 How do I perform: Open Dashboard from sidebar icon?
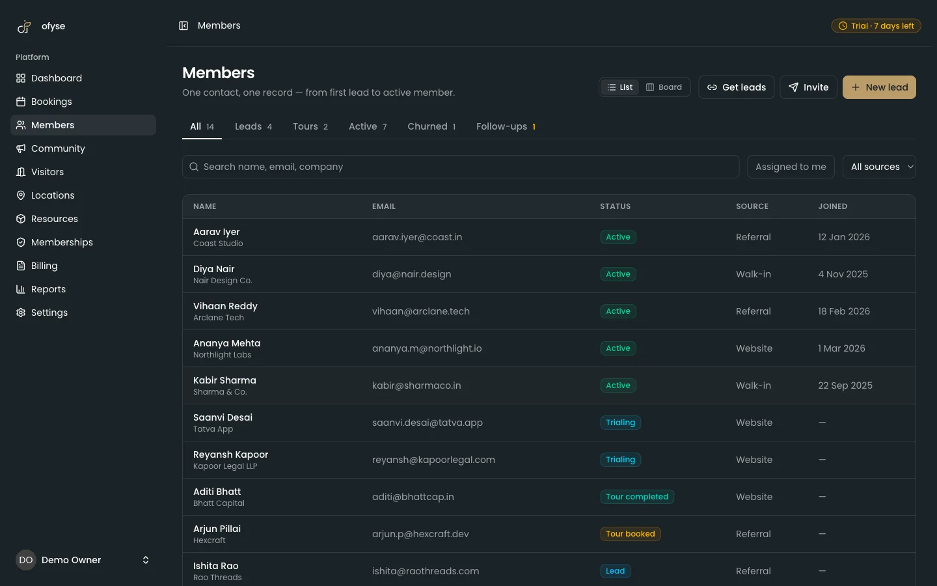[21, 78]
